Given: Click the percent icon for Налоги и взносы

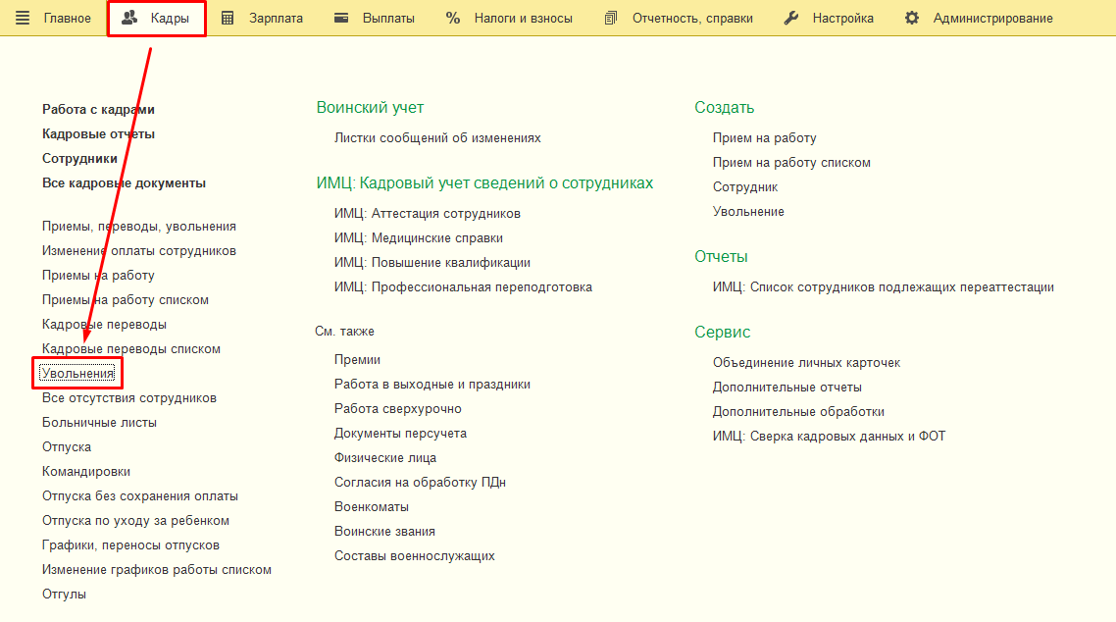Looking at the screenshot, I should (x=453, y=19).
